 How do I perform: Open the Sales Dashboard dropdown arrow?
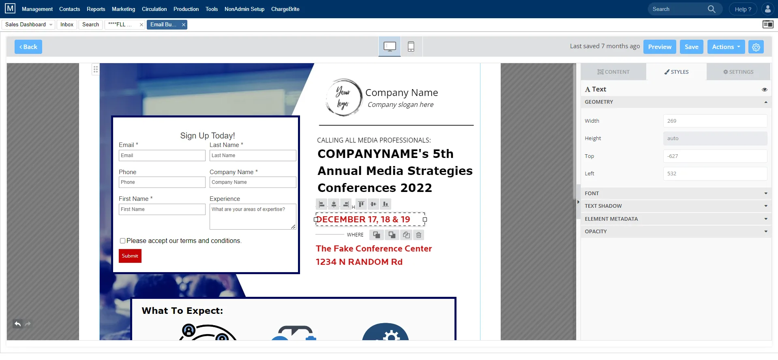(51, 25)
